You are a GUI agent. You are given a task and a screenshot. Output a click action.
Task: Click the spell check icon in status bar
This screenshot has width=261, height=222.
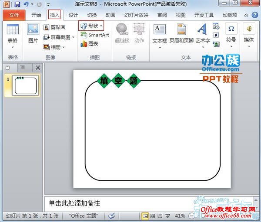pyautogui.click(x=111, y=215)
